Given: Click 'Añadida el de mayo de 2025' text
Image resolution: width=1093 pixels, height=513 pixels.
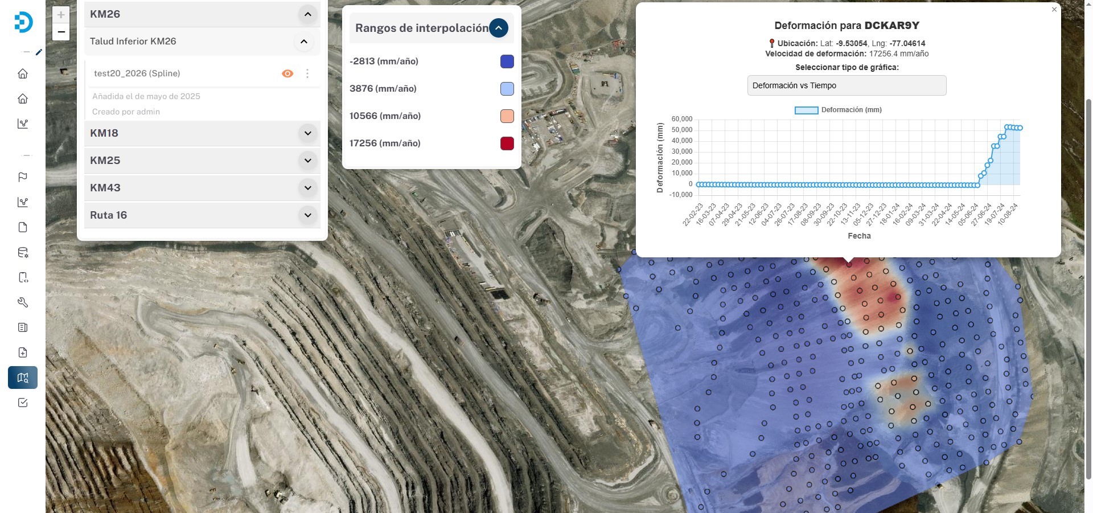Looking at the screenshot, I should click(146, 96).
